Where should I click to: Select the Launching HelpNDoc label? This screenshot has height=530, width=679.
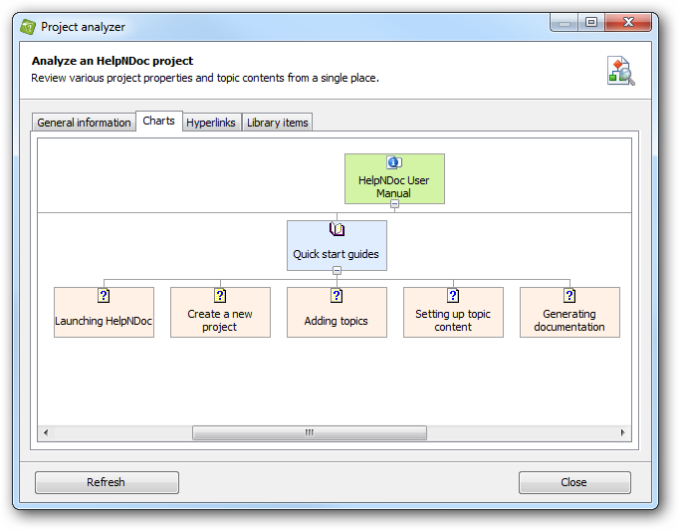tap(104, 321)
